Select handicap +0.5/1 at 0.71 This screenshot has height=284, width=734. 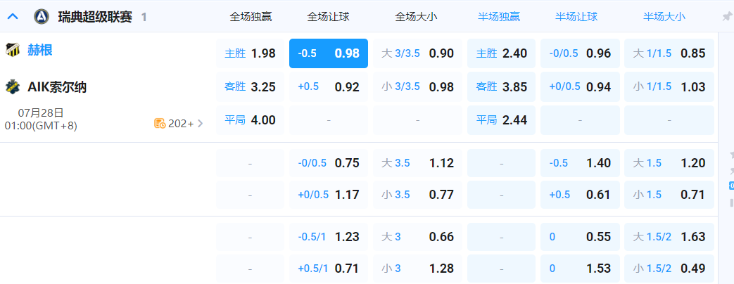pyautogui.click(x=329, y=269)
